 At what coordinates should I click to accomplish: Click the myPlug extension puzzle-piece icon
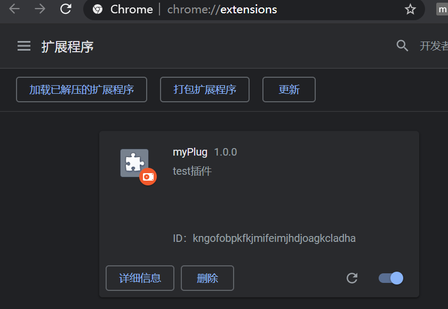(134, 161)
